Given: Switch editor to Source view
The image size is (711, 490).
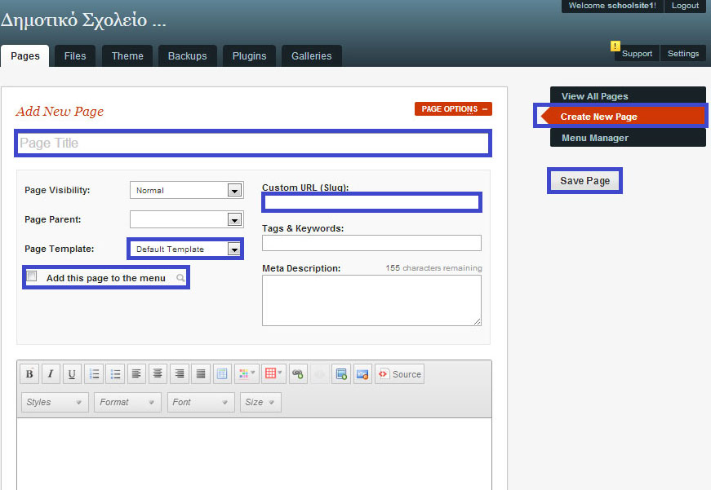Looking at the screenshot, I should pyautogui.click(x=399, y=374).
